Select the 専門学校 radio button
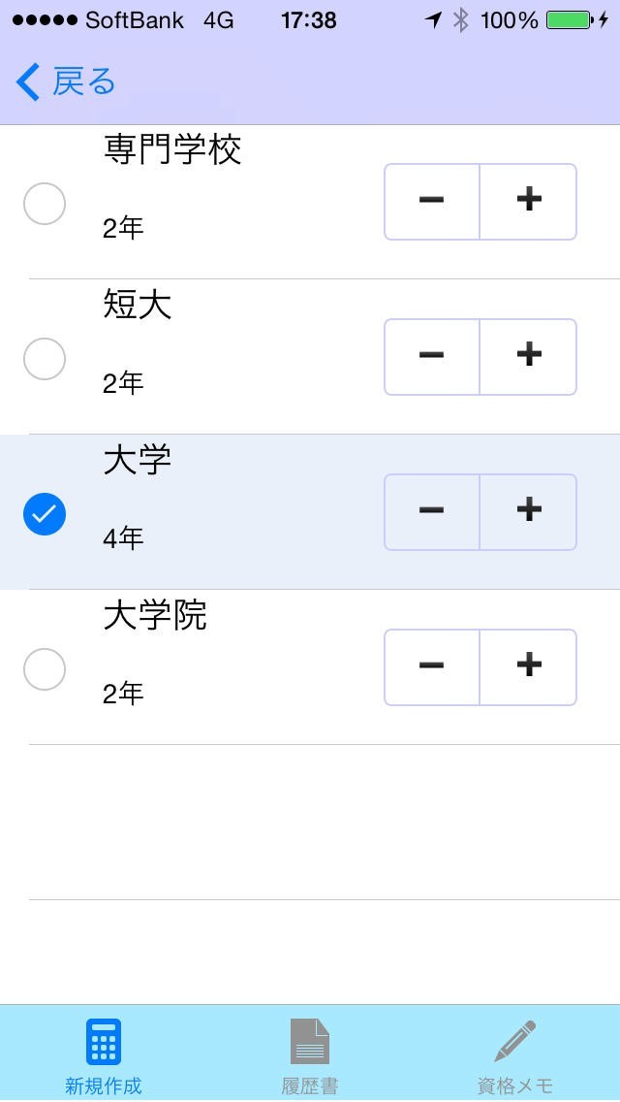The image size is (620, 1102). (45, 204)
